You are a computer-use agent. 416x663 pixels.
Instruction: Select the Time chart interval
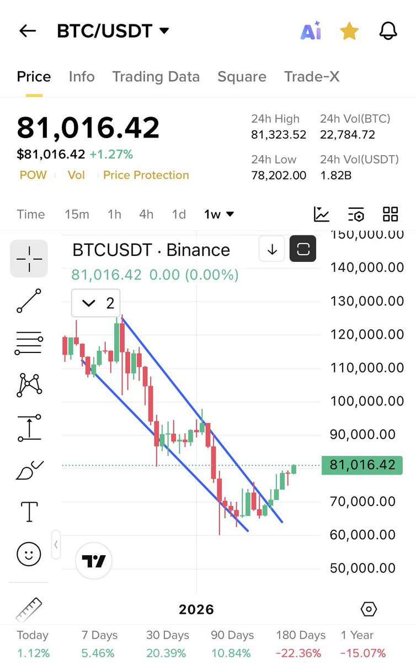(x=31, y=214)
